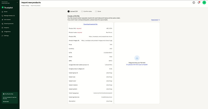Viewport: 208px width, 109px height.
Task: Click the Share & promote share icon
Action: pyautogui.click(x=2, y=24)
